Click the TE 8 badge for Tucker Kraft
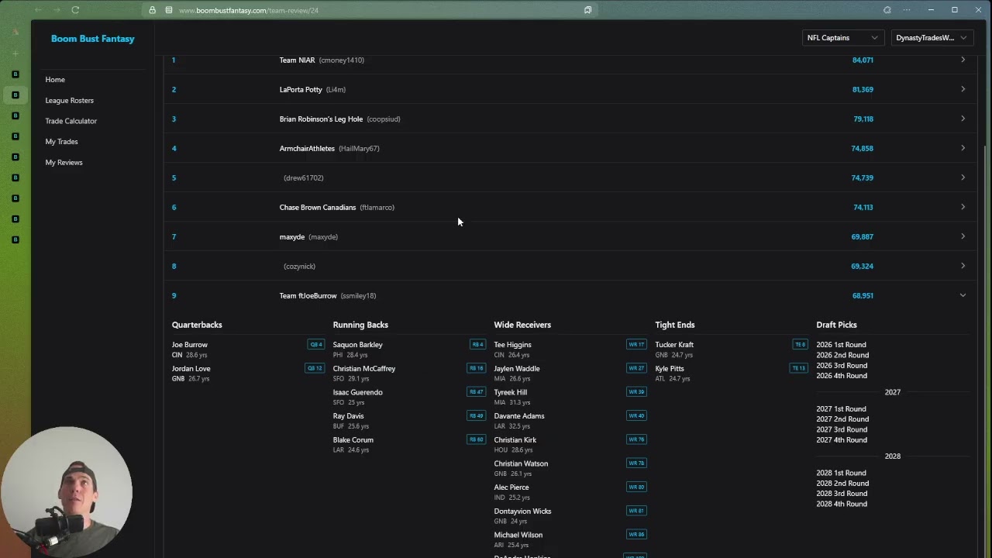 pos(800,345)
